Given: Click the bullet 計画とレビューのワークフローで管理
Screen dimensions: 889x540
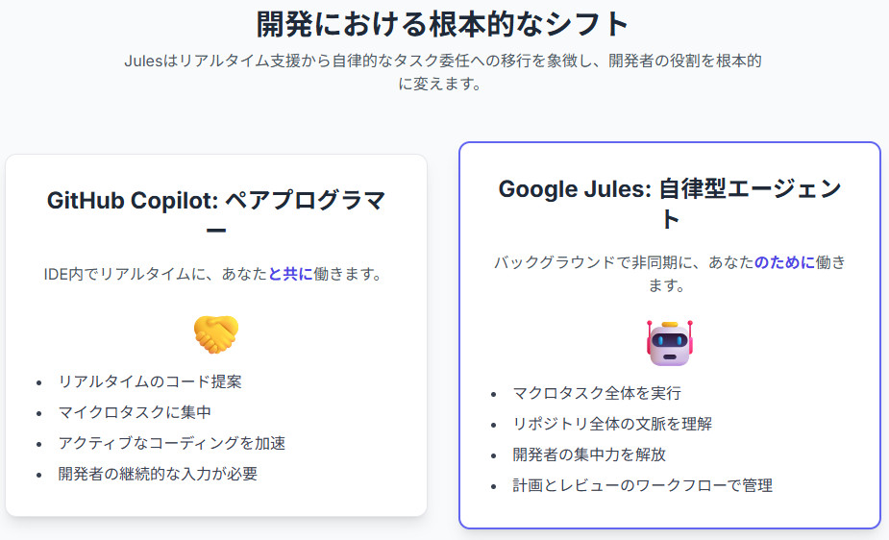Looking at the screenshot, I should [x=642, y=485].
